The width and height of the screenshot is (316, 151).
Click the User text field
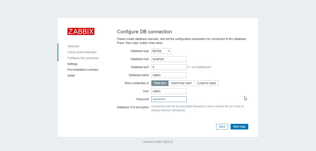point(169,91)
